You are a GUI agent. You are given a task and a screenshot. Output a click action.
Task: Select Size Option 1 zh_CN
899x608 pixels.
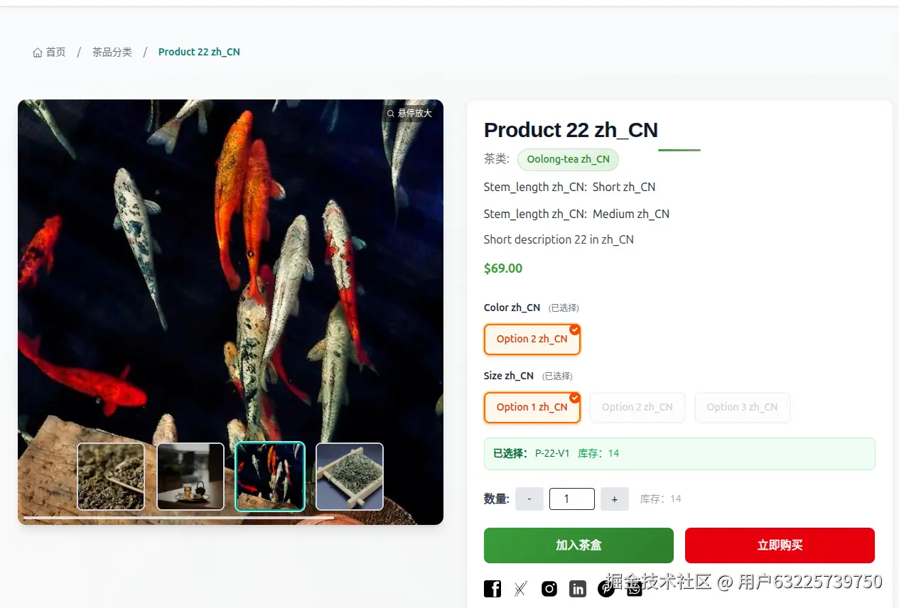(x=532, y=408)
